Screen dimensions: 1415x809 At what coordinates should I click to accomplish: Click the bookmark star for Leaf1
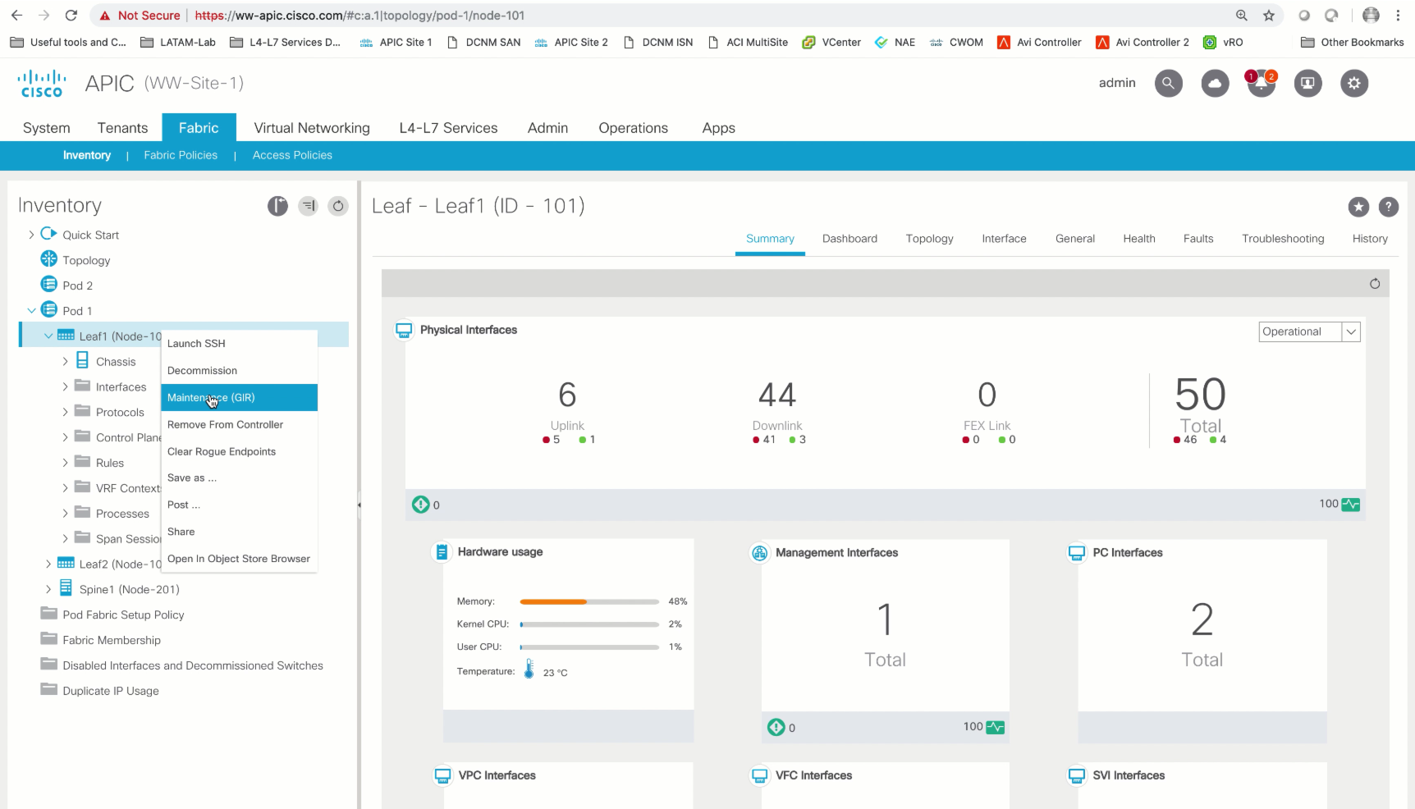(x=1359, y=208)
